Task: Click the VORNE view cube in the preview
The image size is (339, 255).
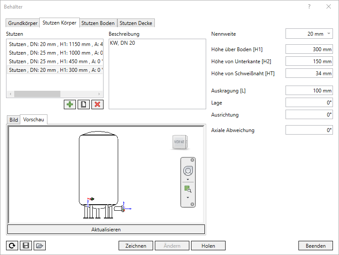Action: point(180,142)
